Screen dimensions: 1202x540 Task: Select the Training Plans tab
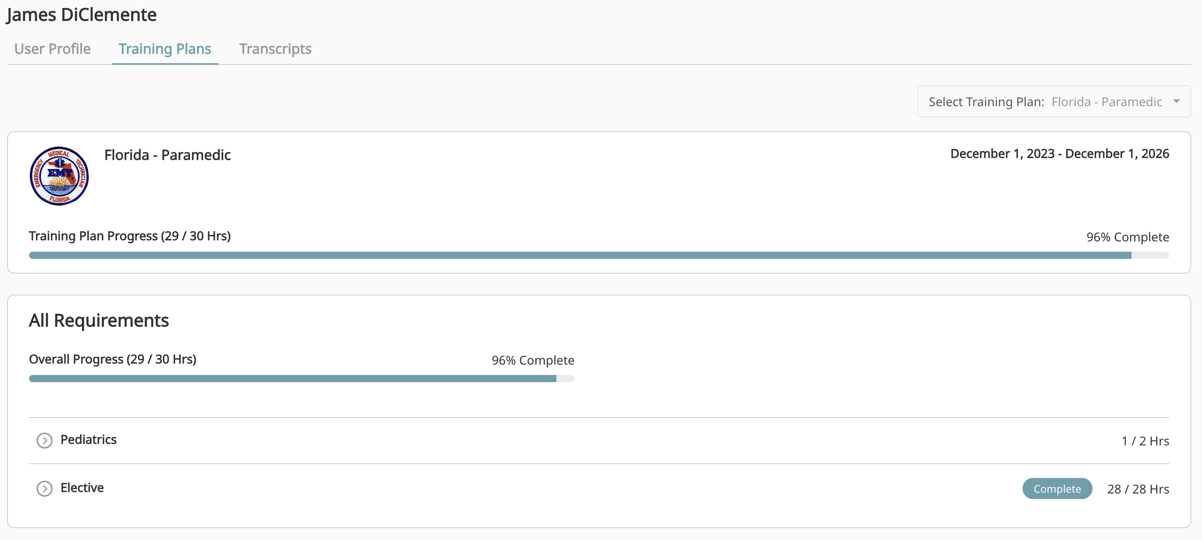[x=165, y=49]
